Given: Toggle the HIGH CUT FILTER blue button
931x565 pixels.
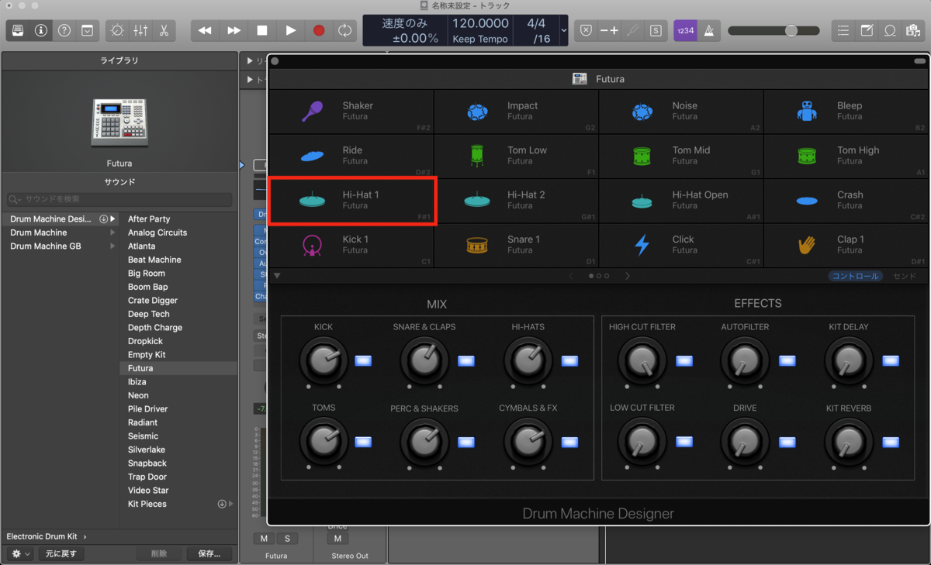Looking at the screenshot, I should [684, 360].
